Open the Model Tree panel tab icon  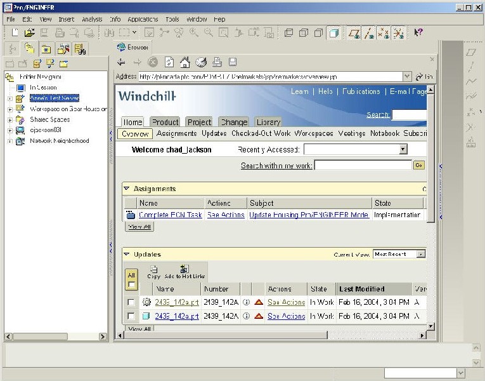click(12, 49)
